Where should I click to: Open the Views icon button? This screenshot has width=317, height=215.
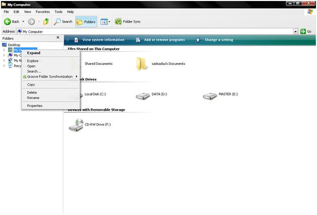pos(104,22)
